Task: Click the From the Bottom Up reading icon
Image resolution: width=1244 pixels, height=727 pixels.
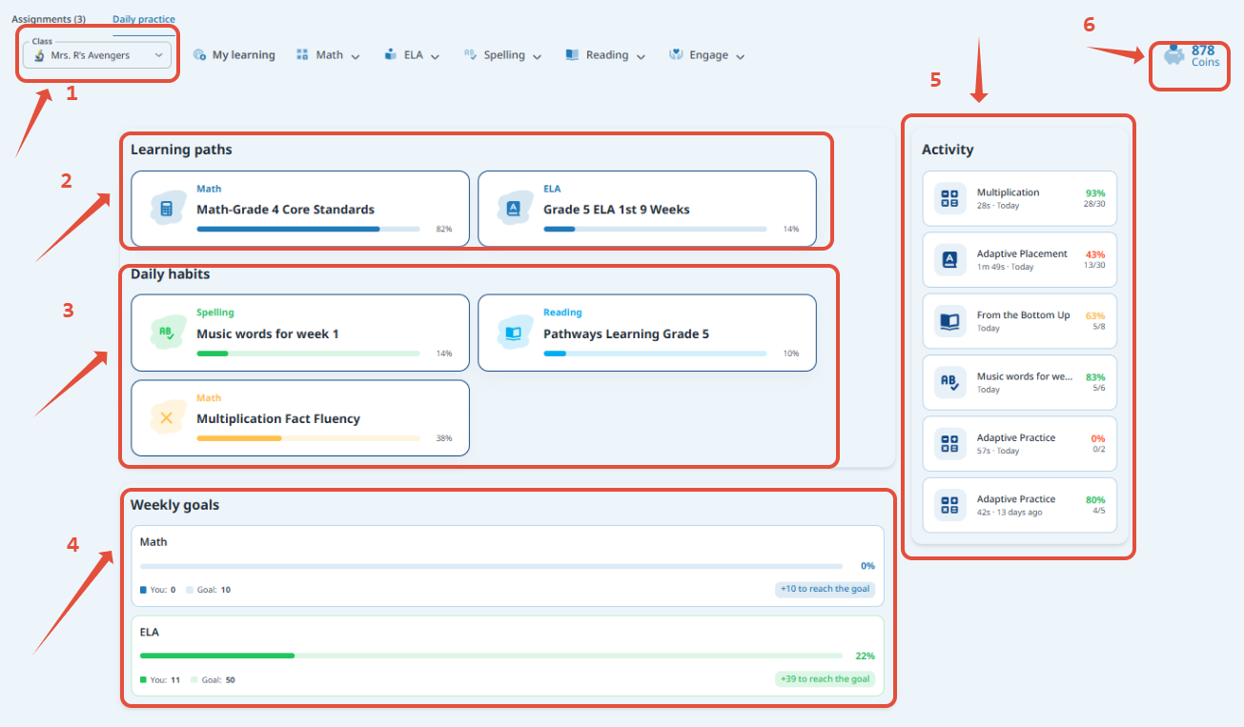Action: pos(949,321)
